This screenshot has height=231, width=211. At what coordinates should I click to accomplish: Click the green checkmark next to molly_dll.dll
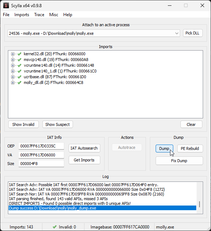click(x=19, y=82)
